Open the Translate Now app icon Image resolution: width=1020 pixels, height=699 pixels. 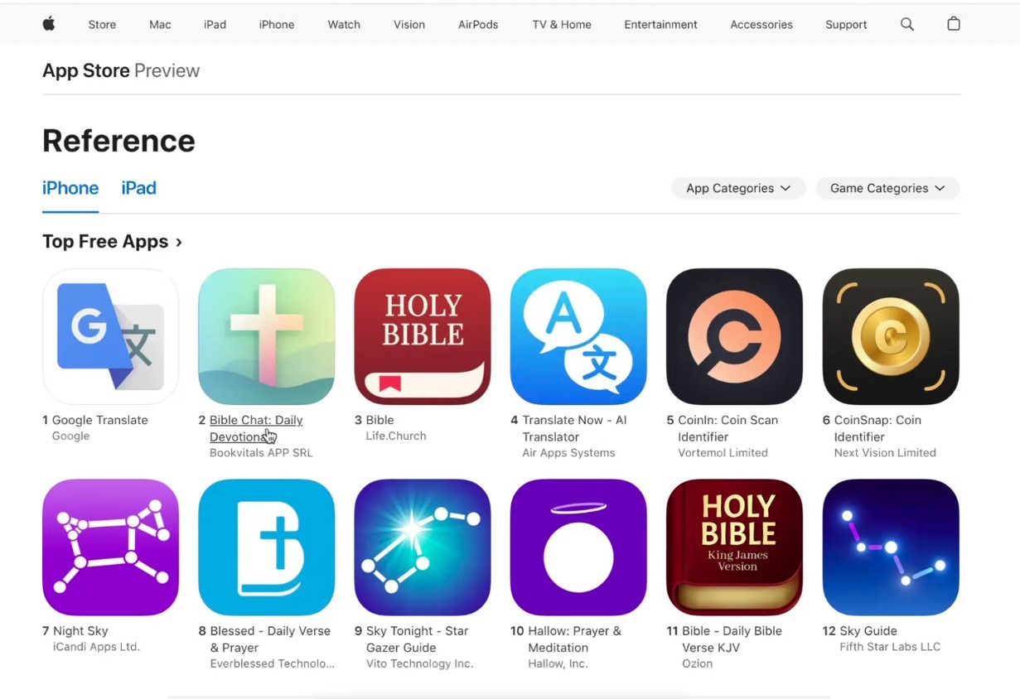(x=578, y=336)
